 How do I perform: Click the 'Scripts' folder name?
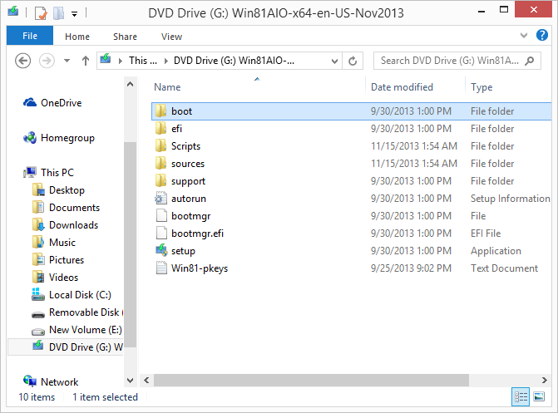[x=185, y=146]
